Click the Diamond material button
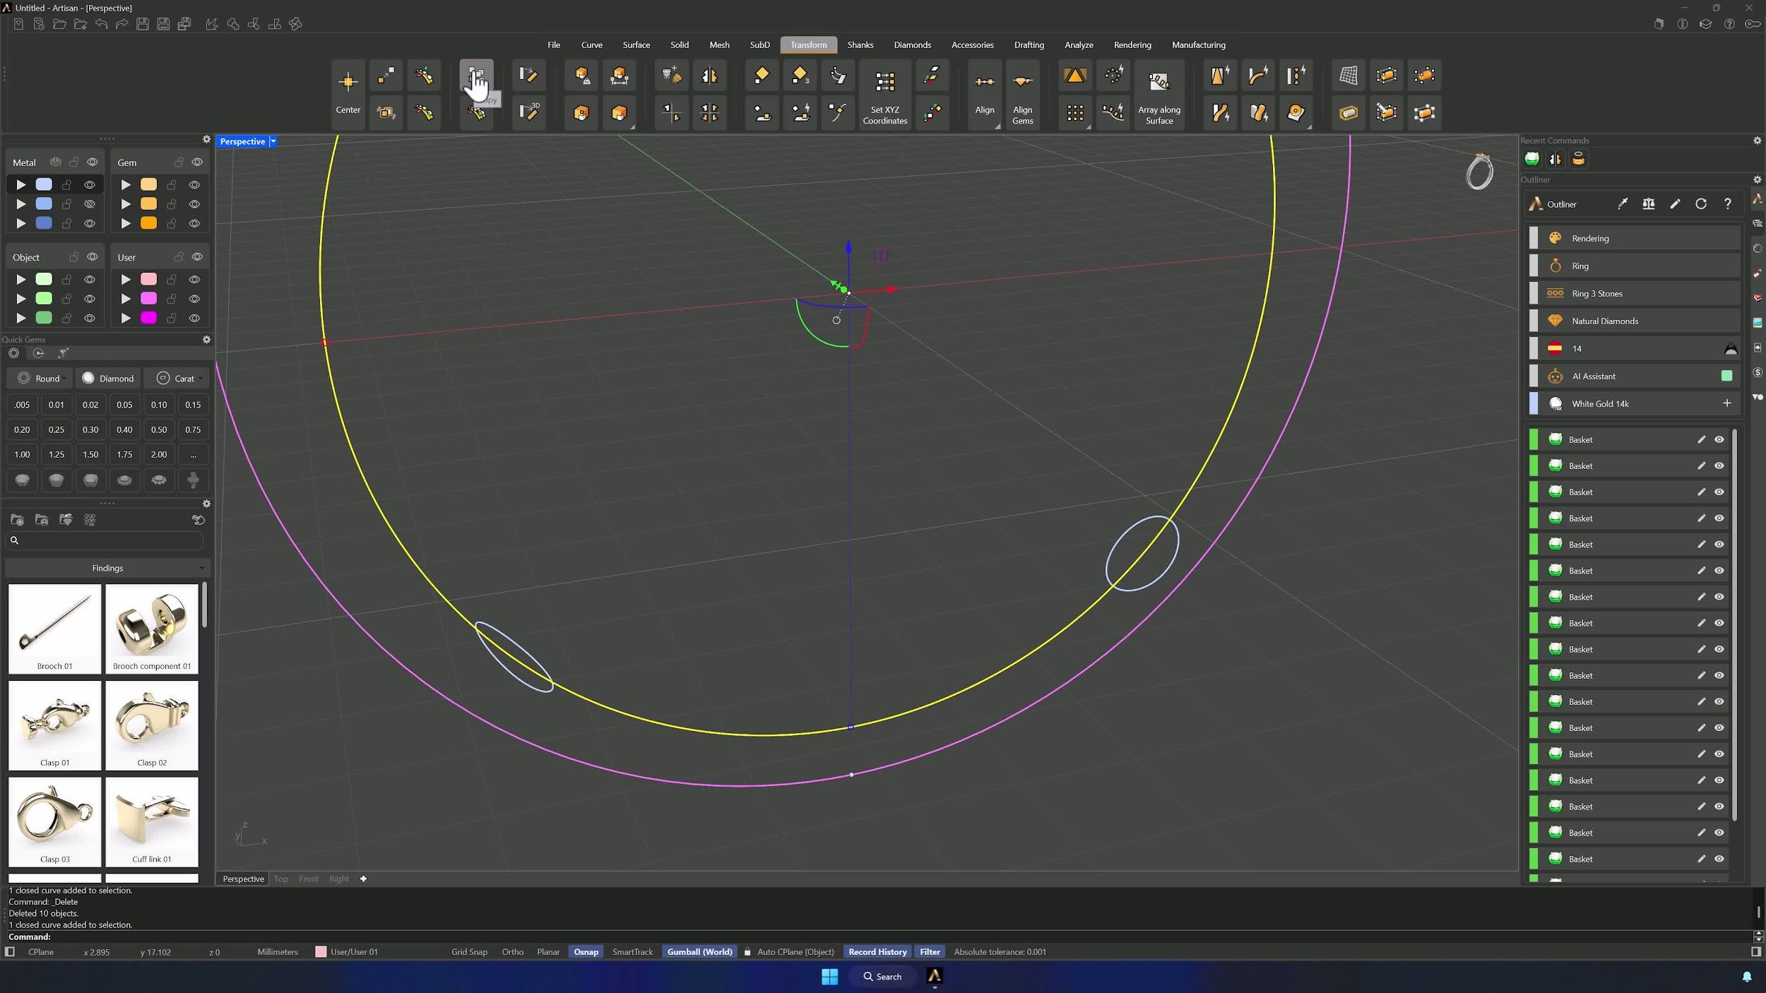 [x=108, y=378]
